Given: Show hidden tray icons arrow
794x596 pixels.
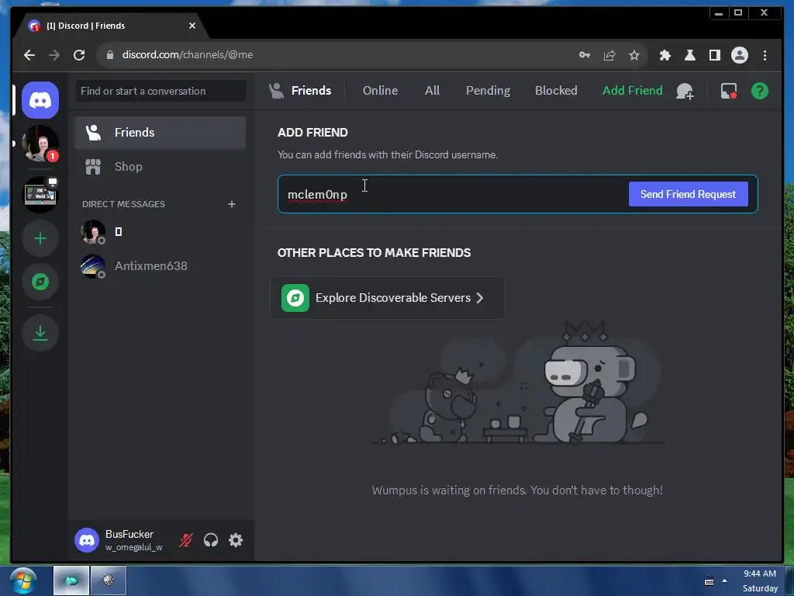Looking at the screenshot, I should click(x=725, y=580).
